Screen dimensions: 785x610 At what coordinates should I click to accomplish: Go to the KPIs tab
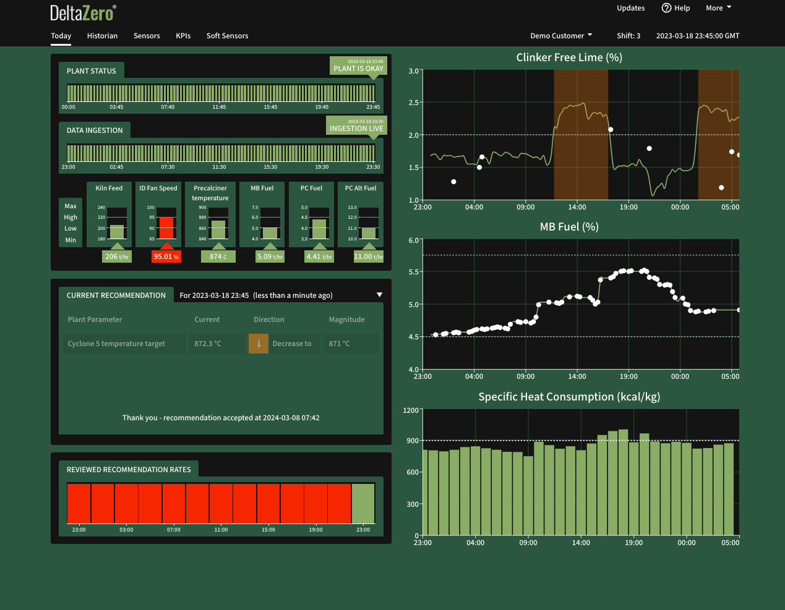click(x=183, y=36)
